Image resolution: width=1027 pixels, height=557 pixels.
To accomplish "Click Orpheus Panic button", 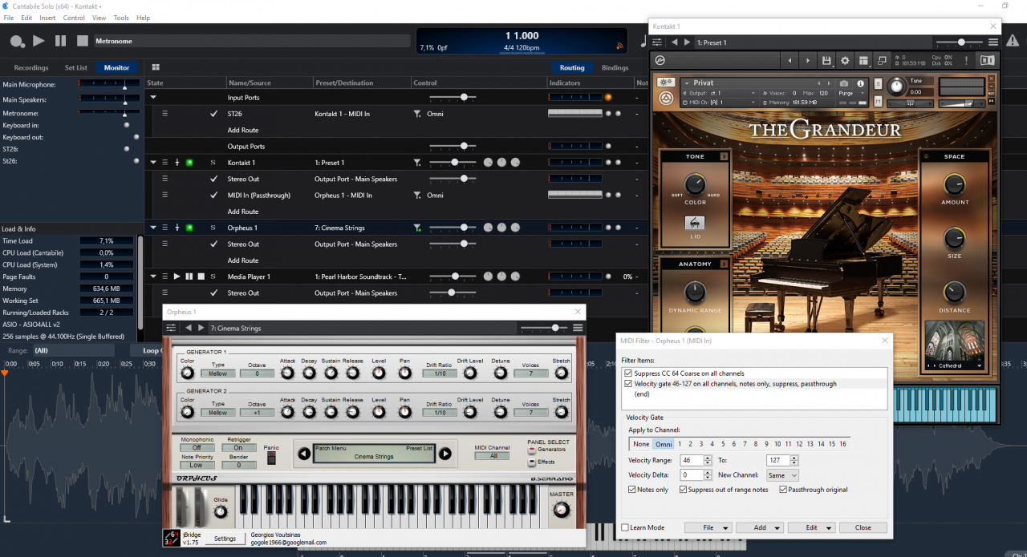I will click(x=271, y=458).
